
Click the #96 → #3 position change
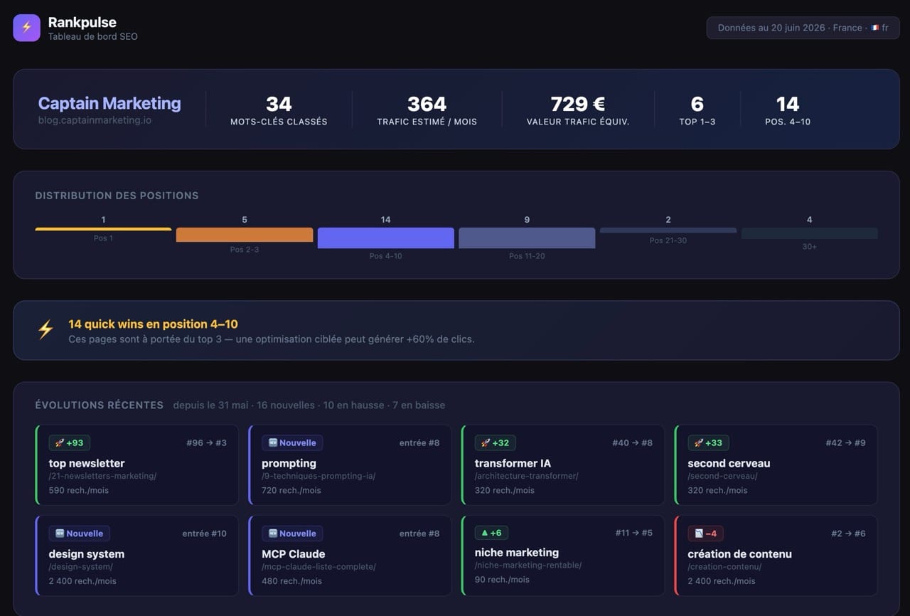pos(207,442)
